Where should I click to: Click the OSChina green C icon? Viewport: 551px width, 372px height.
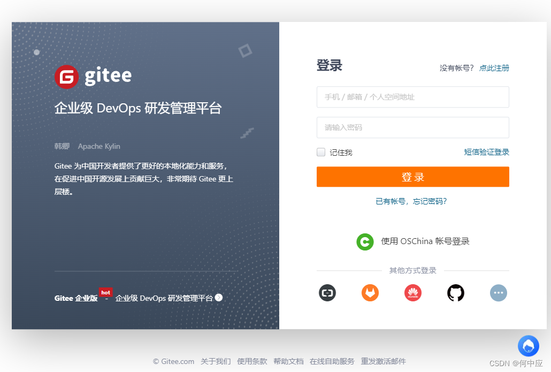(365, 242)
